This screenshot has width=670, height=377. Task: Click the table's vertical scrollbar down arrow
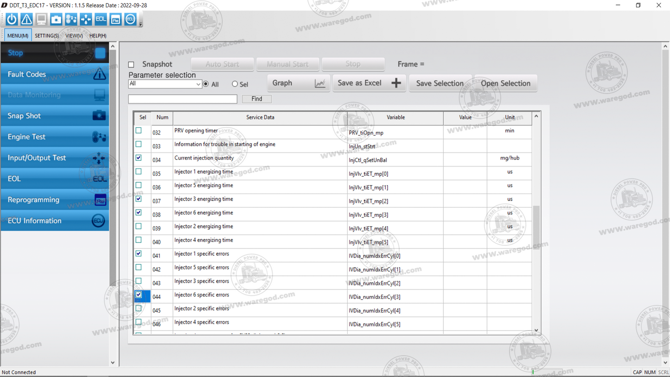click(536, 330)
